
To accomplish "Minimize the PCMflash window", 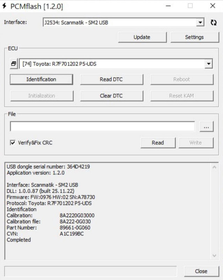I will coord(168,6).
